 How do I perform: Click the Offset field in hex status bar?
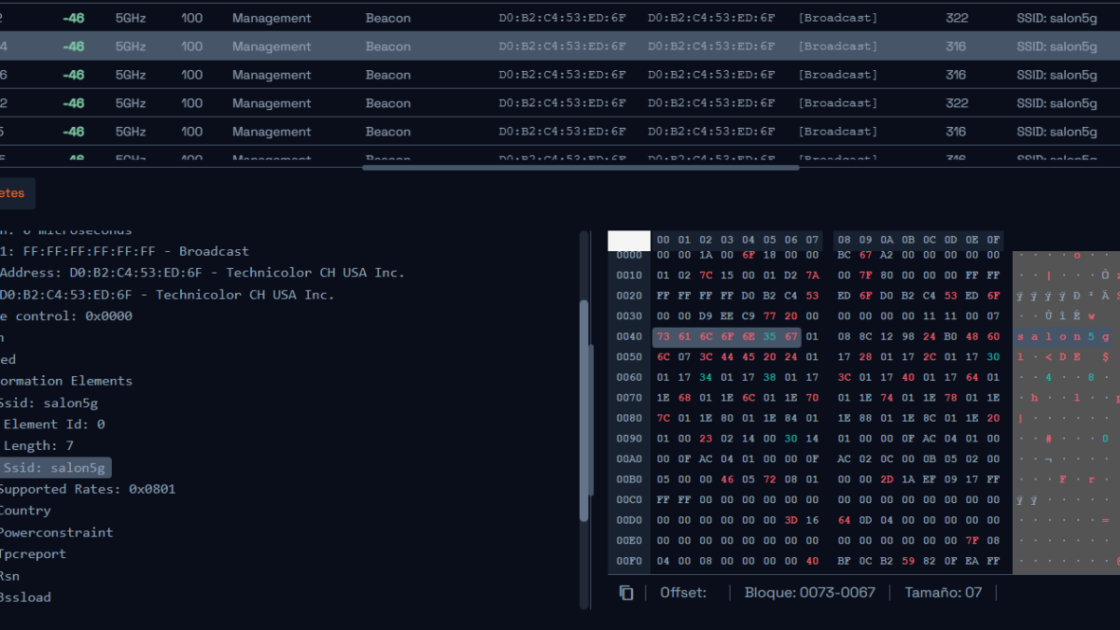(683, 593)
